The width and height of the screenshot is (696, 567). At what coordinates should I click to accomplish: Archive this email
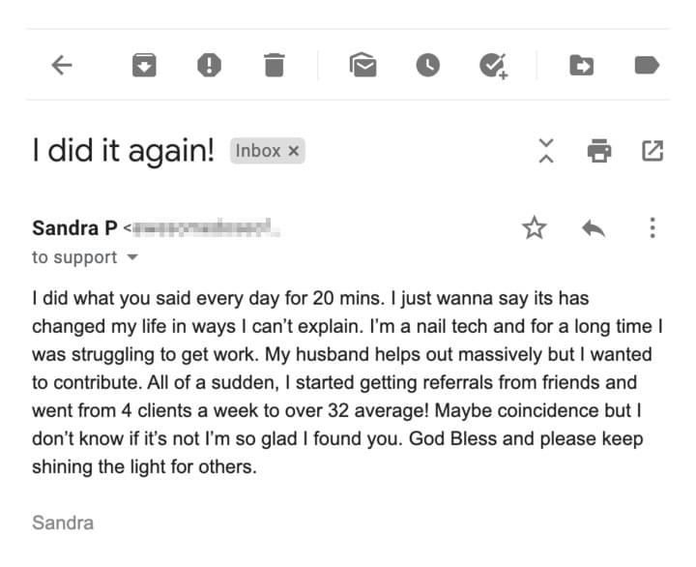(144, 66)
